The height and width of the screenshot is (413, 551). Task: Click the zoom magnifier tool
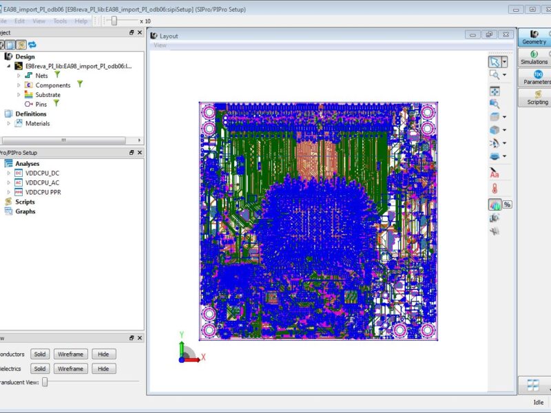tap(494, 75)
